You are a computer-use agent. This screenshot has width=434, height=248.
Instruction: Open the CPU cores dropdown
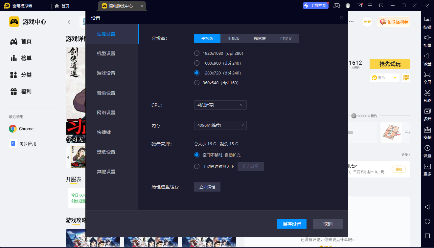(x=220, y=105)
